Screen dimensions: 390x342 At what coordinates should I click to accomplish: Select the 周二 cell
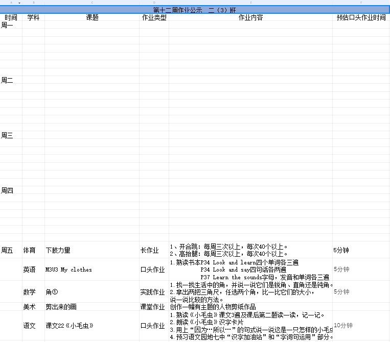click(x=11, y=80)
